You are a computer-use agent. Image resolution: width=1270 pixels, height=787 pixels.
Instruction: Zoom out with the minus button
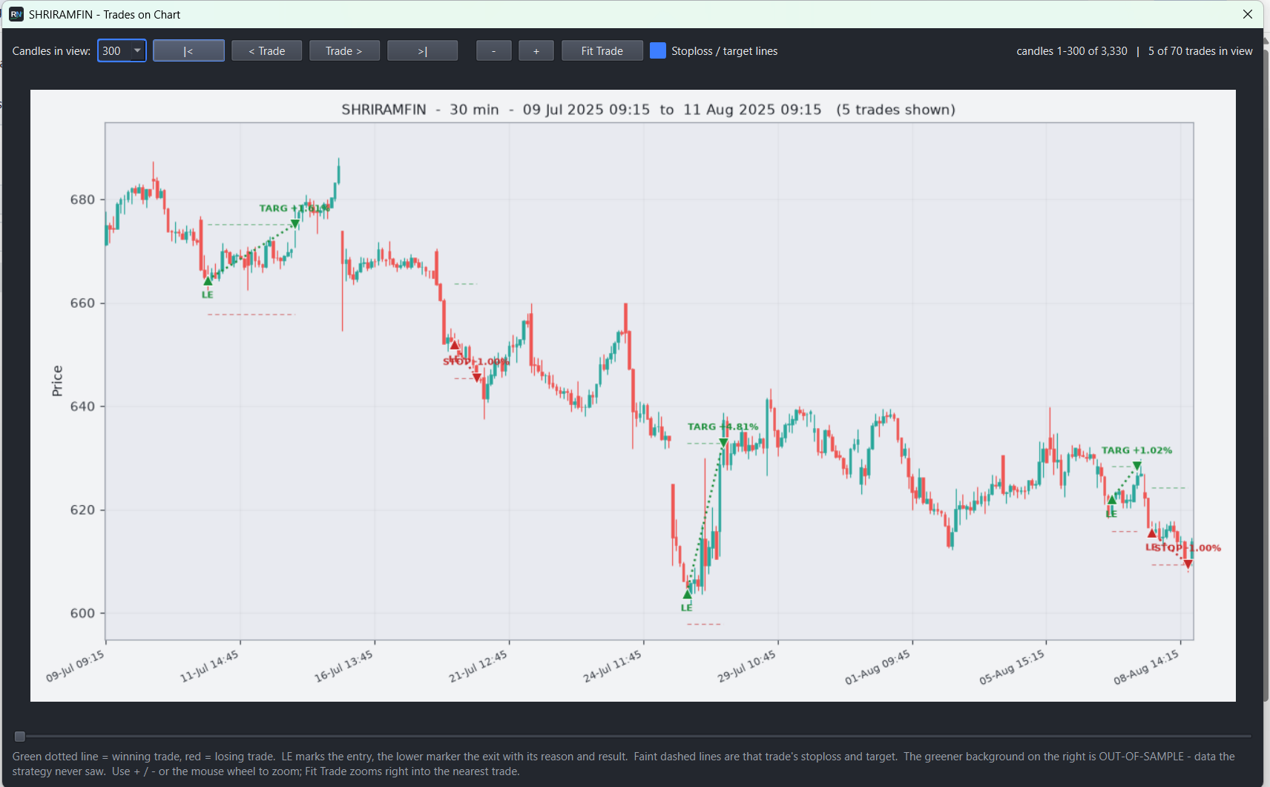493,50
